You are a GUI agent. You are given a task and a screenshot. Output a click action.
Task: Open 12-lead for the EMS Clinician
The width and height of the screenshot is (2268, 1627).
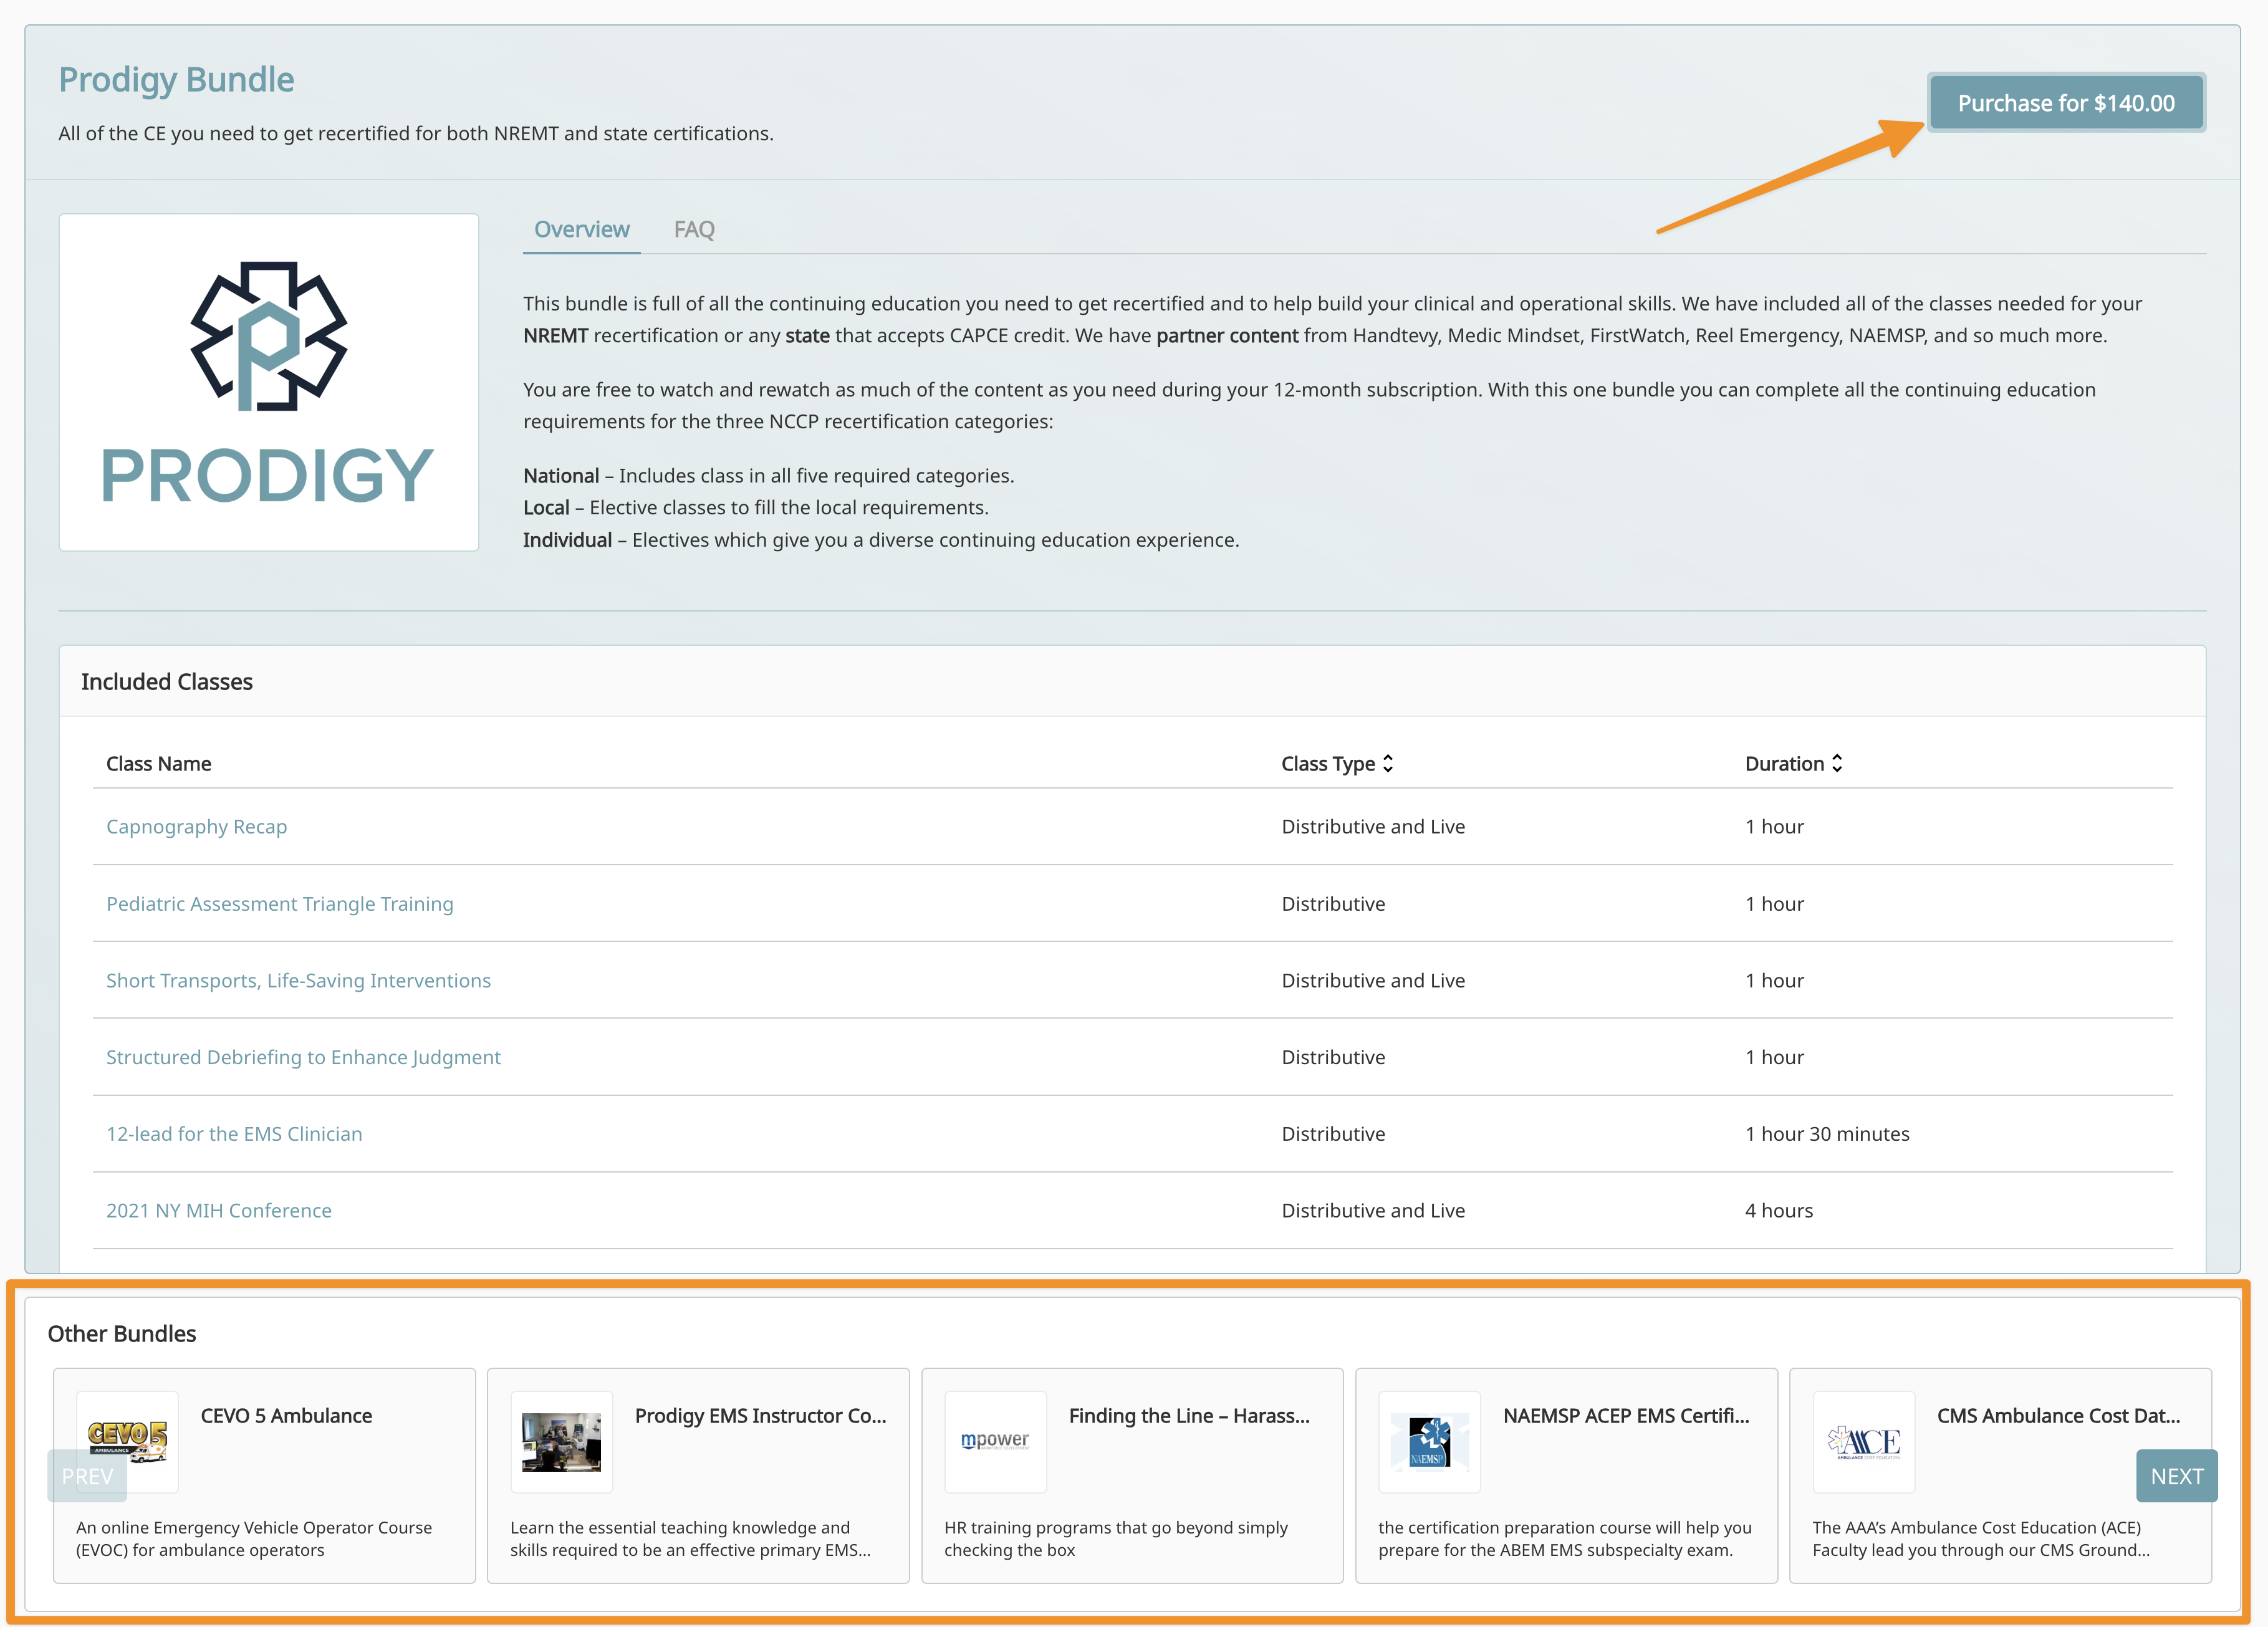pos(235,1134)
